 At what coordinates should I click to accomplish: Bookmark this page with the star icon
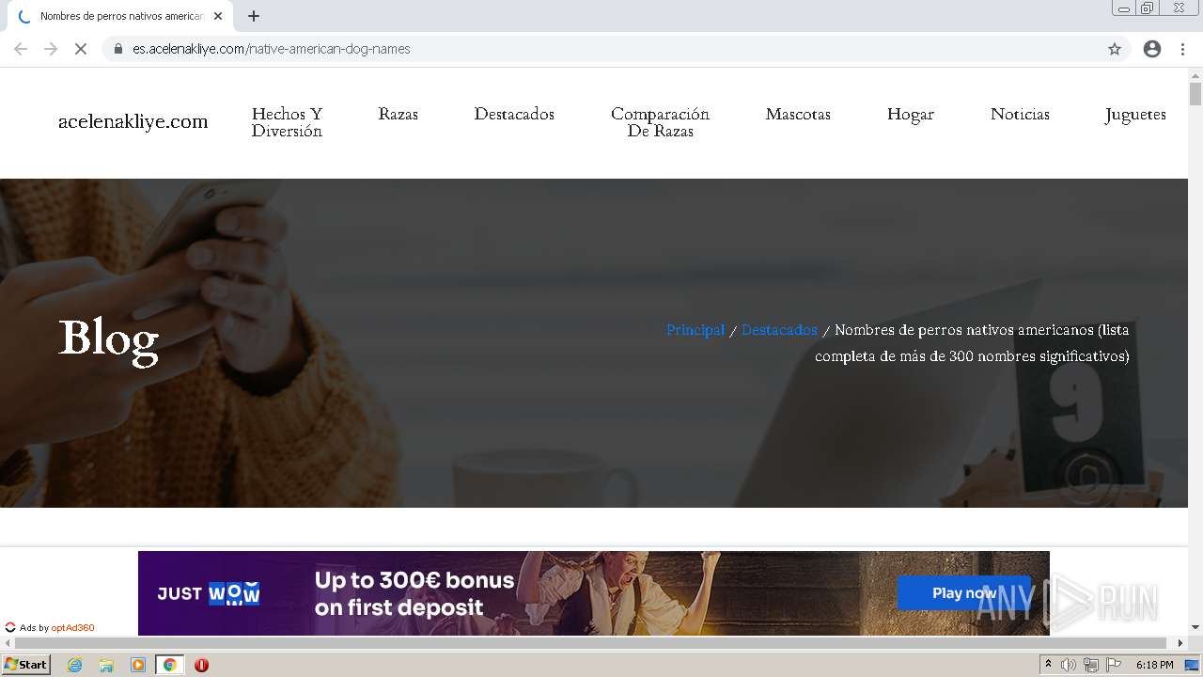tap(1115, 49)
